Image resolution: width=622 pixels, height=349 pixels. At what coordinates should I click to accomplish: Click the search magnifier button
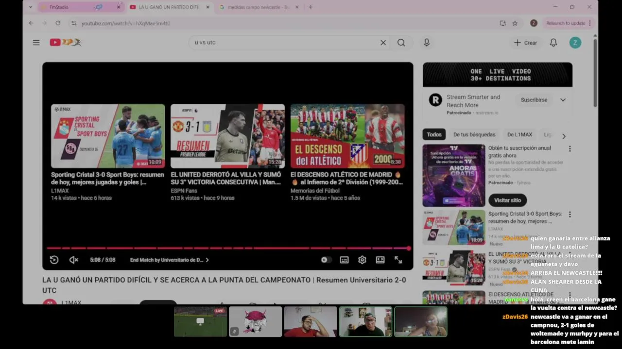click(x=401, y=43)
